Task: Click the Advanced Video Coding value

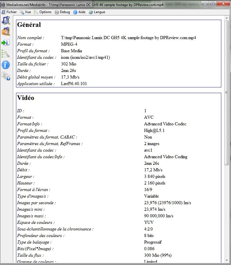Action: point(166,157)
